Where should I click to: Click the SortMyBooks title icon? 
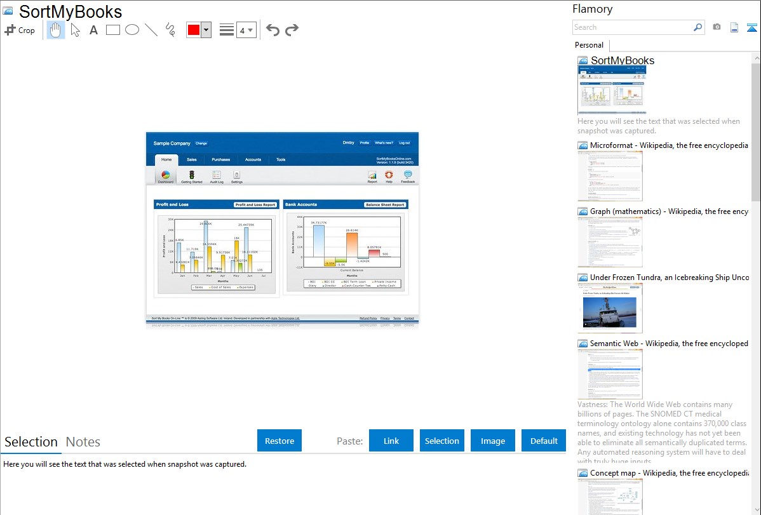[x=8, y=11]
